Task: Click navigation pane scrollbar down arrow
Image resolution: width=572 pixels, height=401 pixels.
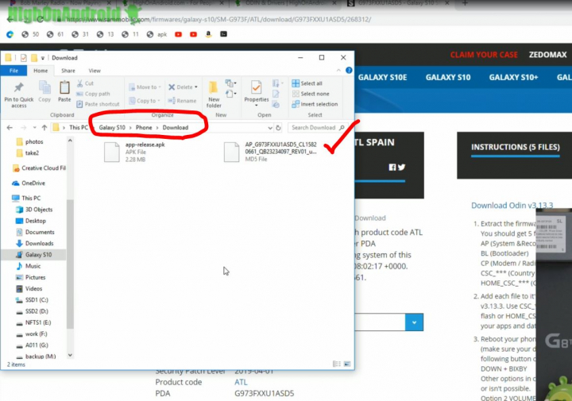Action: click(71, 355)
